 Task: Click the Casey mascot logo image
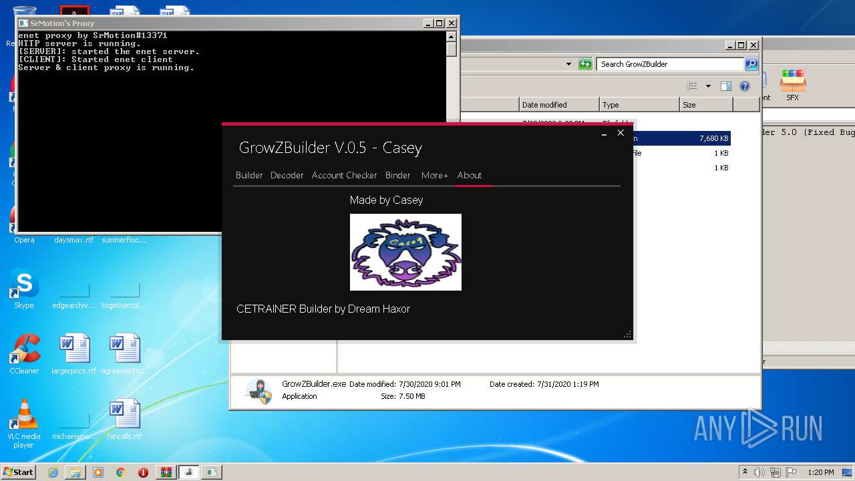tap(405, 252)
